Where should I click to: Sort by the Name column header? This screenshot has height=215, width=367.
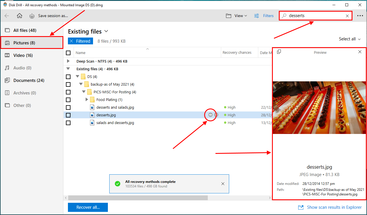(80, 53)
